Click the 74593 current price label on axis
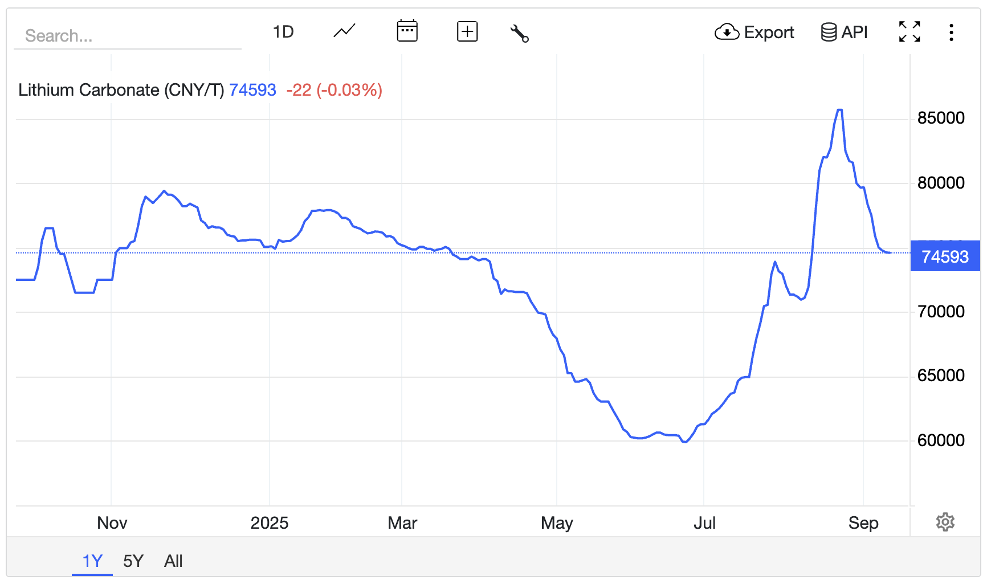This screenshot has height=588, width=987. tap(945, 256)
